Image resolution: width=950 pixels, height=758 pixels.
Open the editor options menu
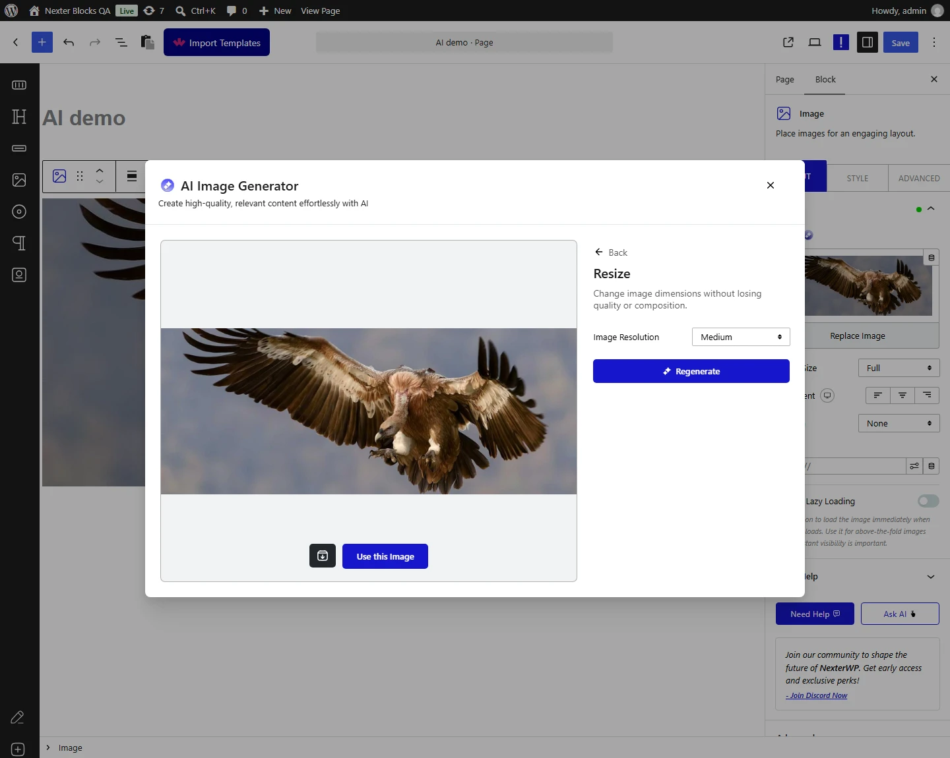coord(934,42)
